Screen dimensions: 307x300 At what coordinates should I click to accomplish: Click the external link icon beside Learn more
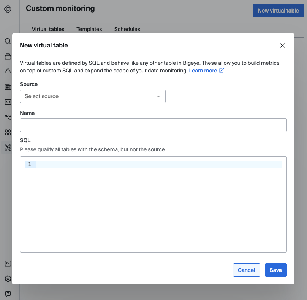pos(221,71)
